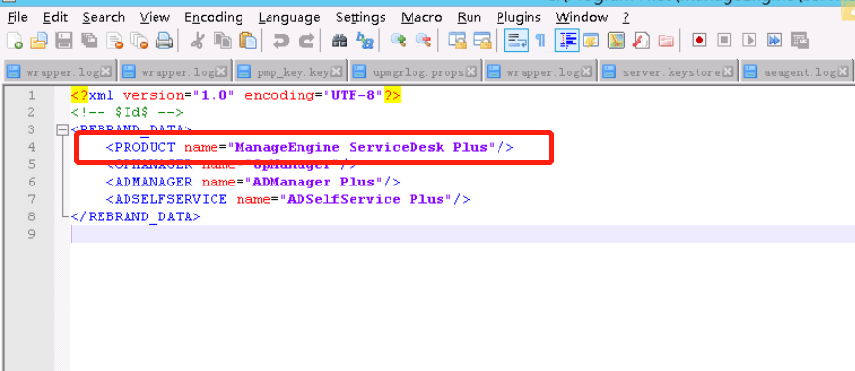
Task: Click the Close All documents icon
Action: pyautogui.click(x=139, y=41)
